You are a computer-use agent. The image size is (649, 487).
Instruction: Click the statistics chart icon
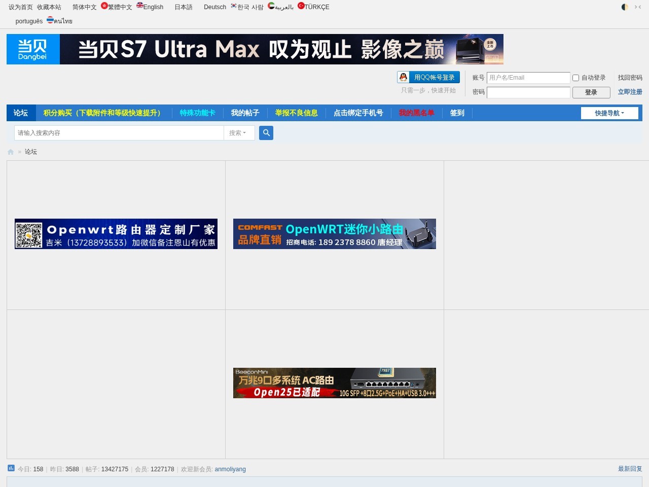[x=11, y=468]
